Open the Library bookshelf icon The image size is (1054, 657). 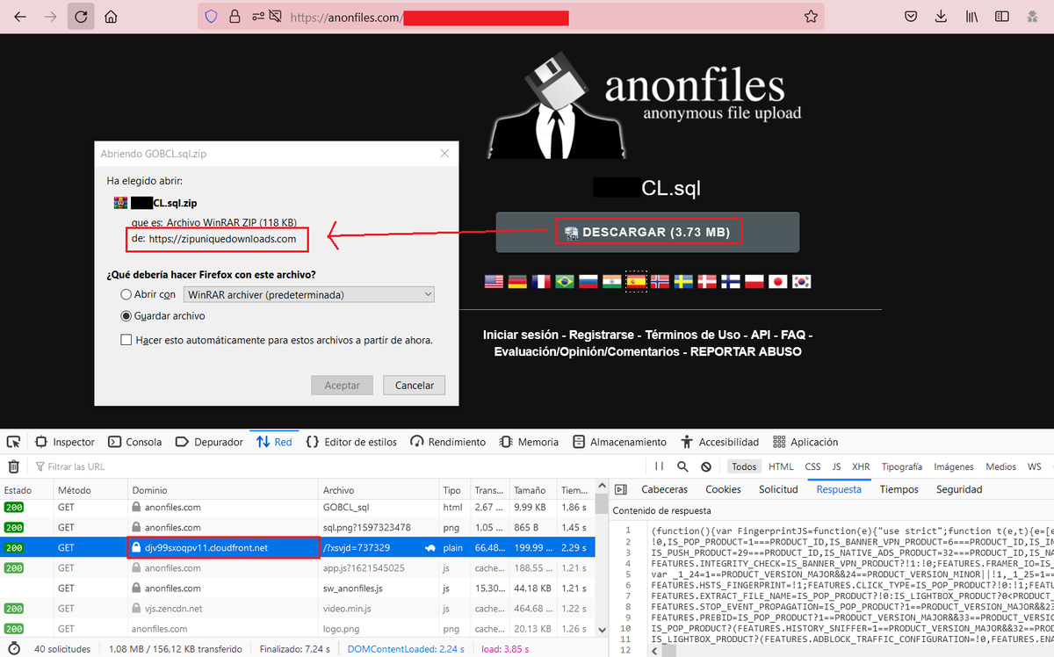click(x=972, y=17)
